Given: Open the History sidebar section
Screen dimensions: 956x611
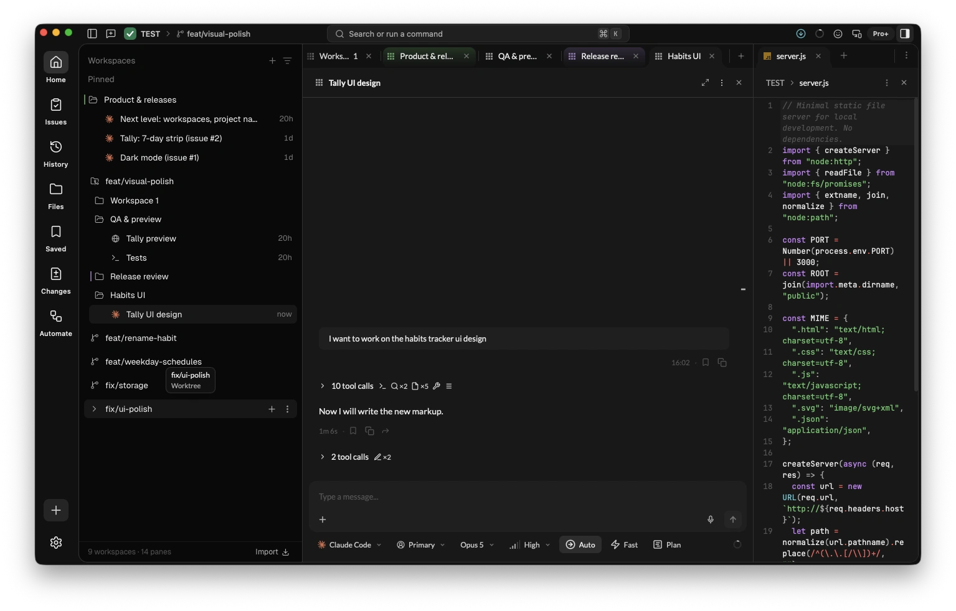Looking at the screenshot, I should [55, 153].
